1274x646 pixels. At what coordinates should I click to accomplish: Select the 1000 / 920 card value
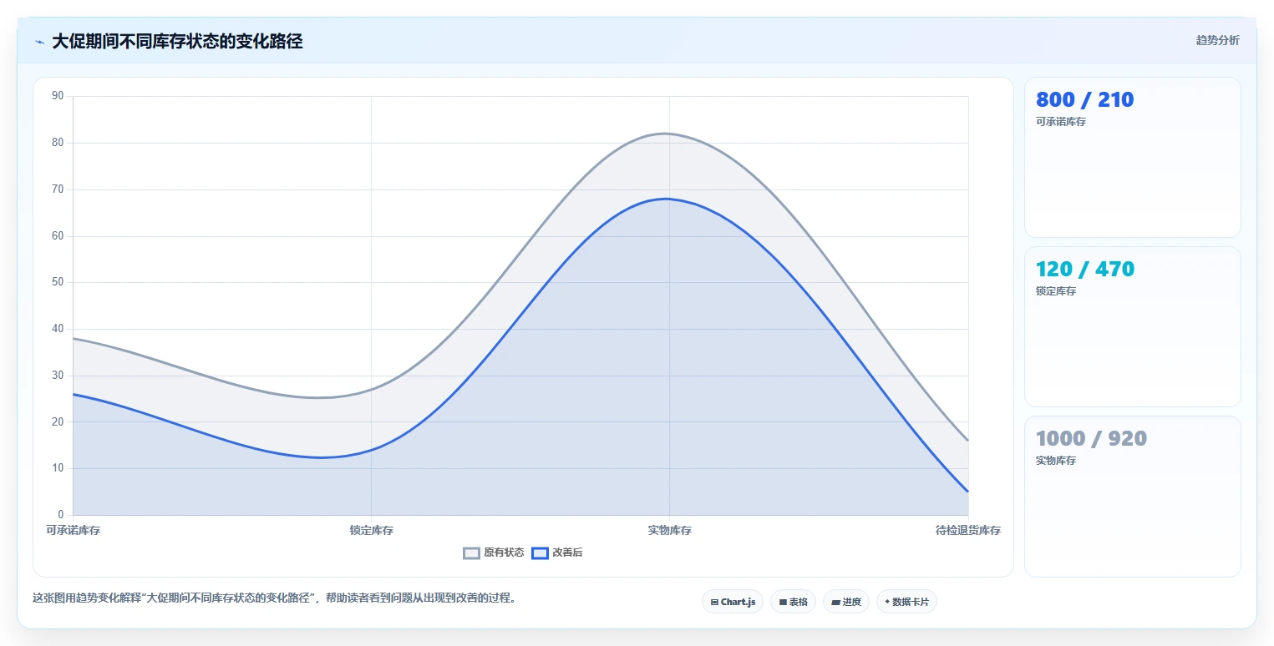point(1091,438)
